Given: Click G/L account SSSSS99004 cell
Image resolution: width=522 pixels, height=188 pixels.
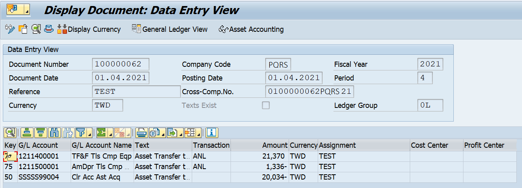Looking at the screenshot, I should (44, 177).
